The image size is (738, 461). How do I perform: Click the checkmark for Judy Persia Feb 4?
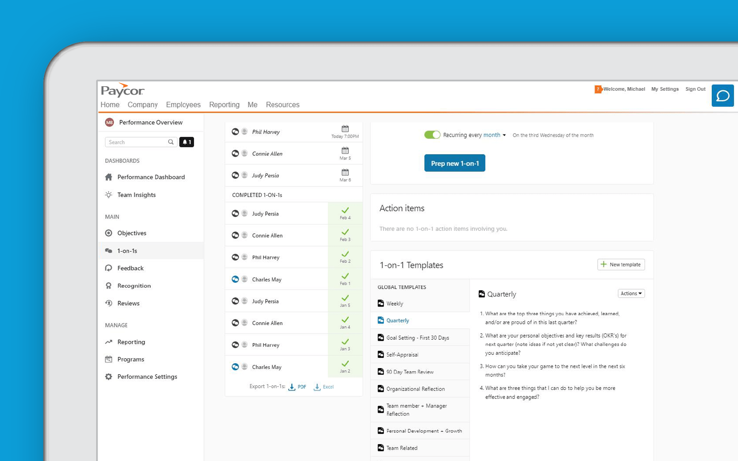[345, 211]
